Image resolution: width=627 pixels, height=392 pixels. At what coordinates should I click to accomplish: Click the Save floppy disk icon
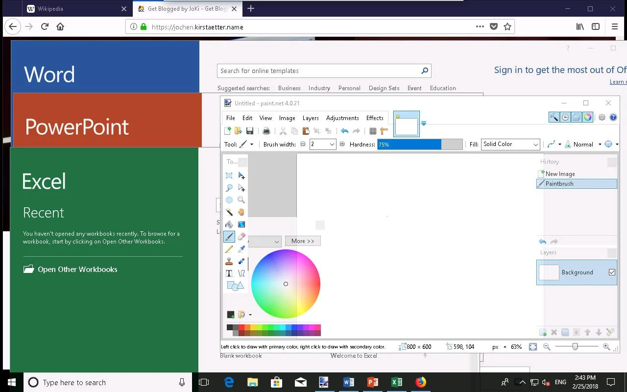250,131
